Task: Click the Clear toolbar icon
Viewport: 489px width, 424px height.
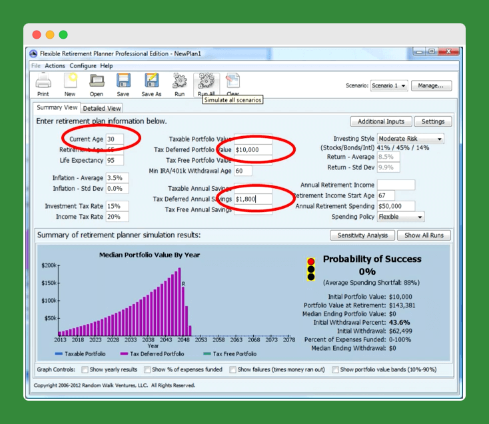Action: click(x=233, y=82)
